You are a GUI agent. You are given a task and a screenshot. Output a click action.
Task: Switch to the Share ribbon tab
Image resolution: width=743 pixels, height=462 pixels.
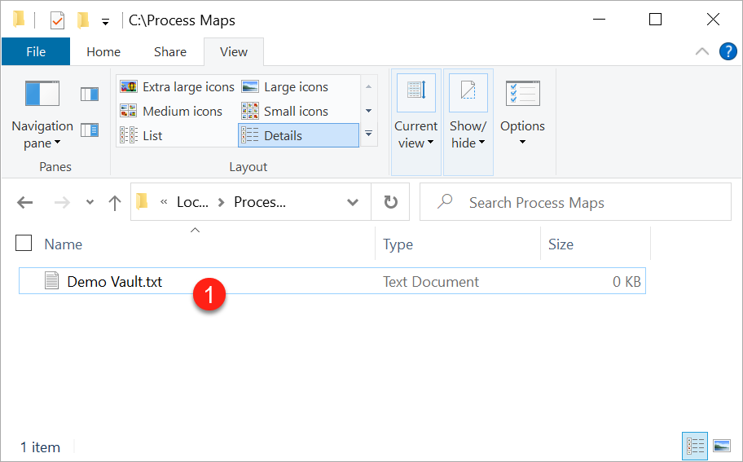point(169,51)
